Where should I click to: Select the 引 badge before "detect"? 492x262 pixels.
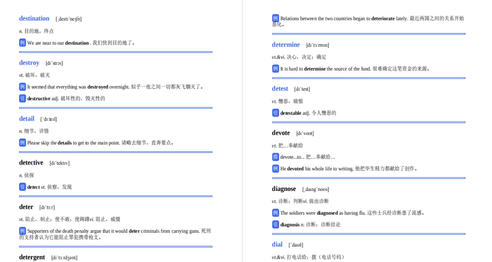(x=22, y=187)
